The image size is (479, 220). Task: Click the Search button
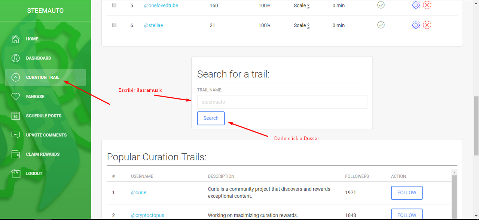pos(211,118)
